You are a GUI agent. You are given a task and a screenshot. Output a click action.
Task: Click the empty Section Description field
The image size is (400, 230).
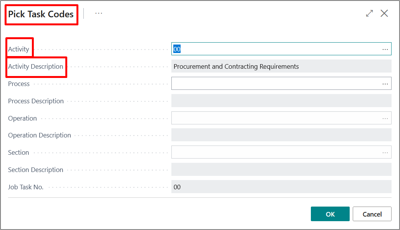pos(281,170)
